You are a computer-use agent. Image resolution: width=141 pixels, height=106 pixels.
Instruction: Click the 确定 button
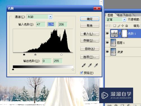coord(90,19)
